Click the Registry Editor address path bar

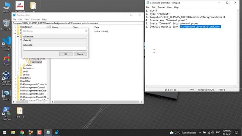(x=78, y=23)
